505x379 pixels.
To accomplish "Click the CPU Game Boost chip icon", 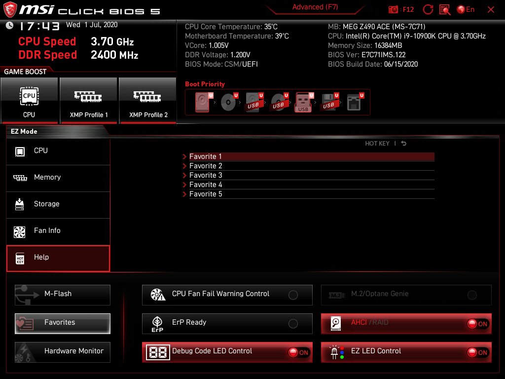I will tap(29, 96).
